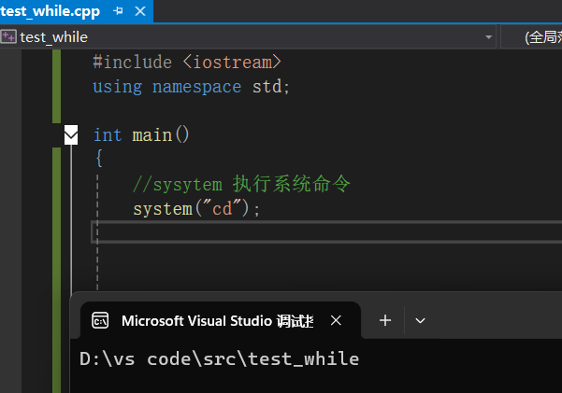Switch to the test_while.cpp tab
This screenshot has height=393, width=562.
51,10
